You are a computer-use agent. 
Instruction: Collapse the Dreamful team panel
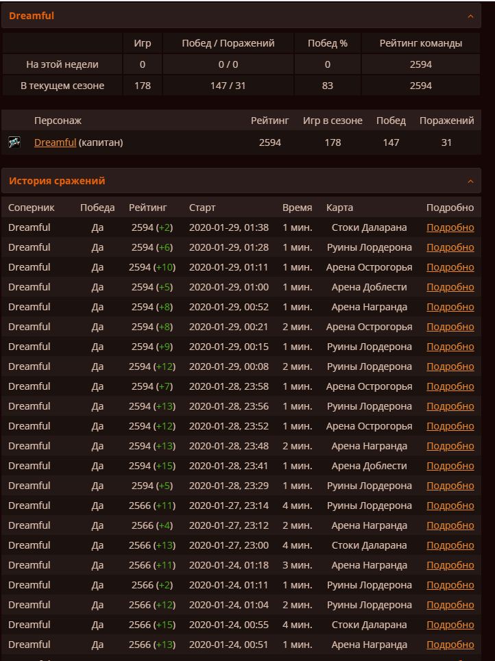point(470,16)
